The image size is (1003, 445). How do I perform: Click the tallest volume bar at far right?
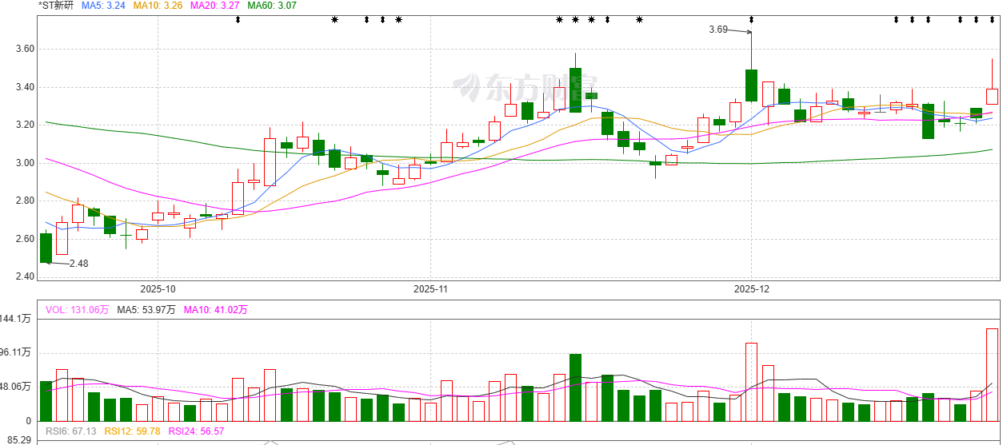click(992, 374)
